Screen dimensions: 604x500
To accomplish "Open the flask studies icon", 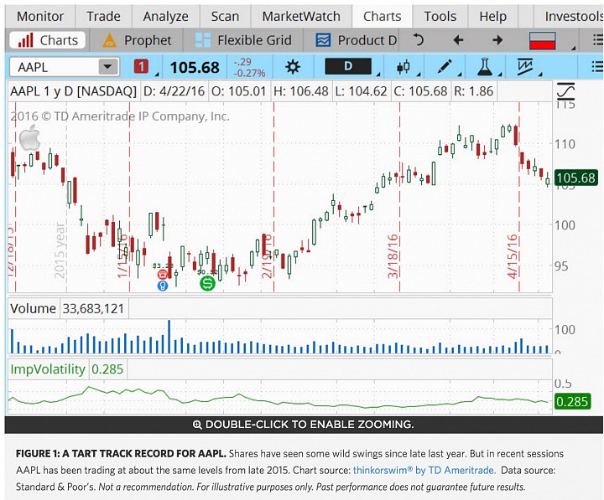I will [485, 67].
